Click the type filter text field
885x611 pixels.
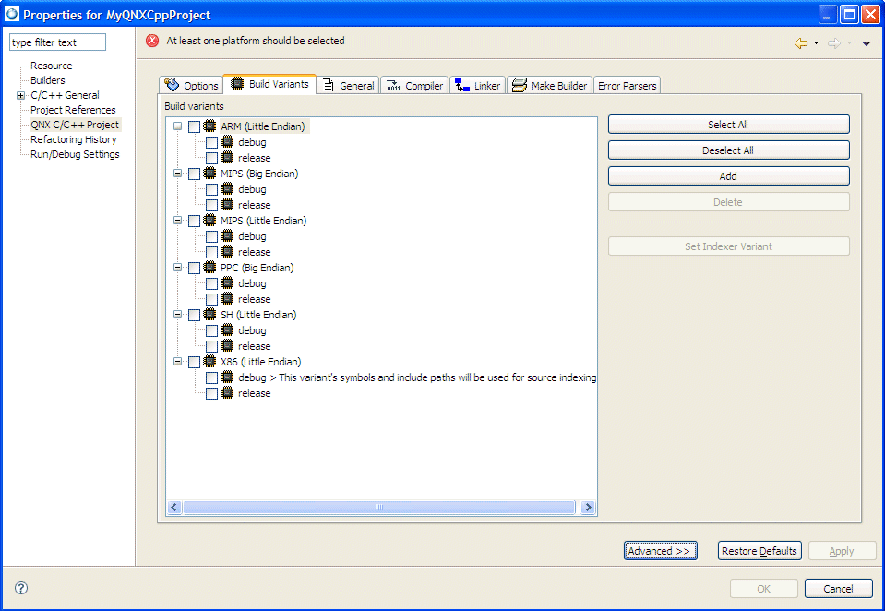(x=58, y=42)
